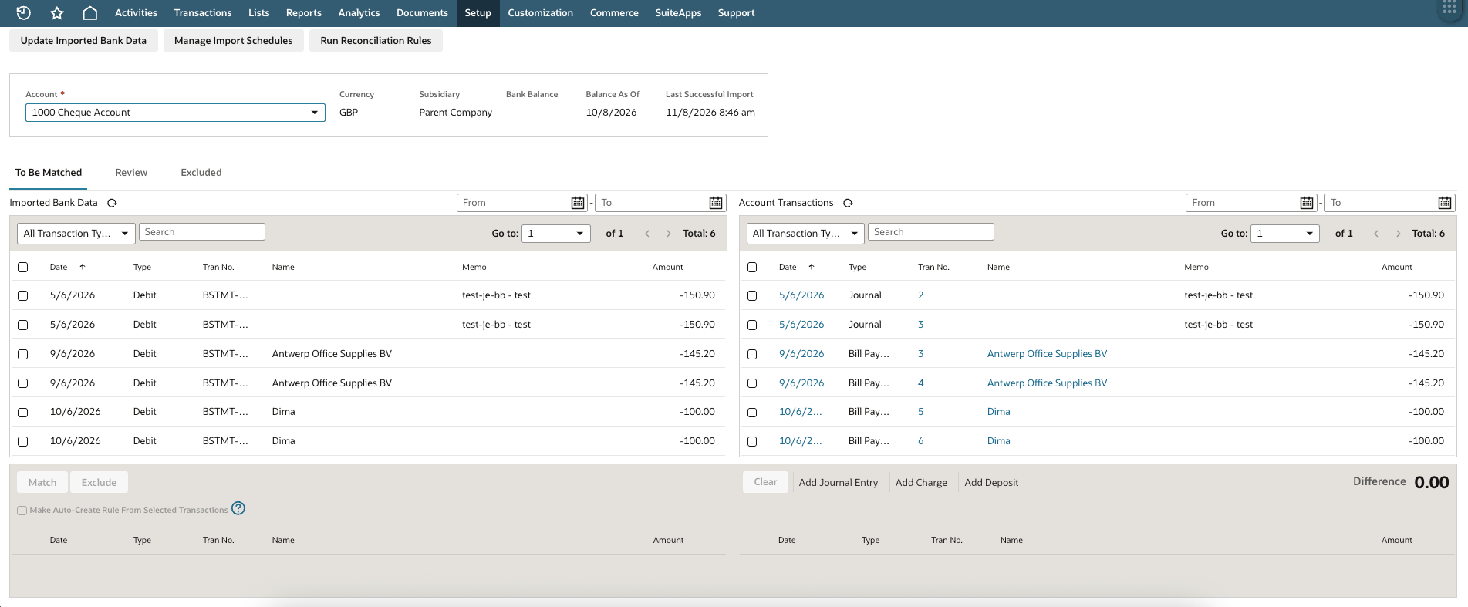Open the Transactions menu
This screenshot has width=1468, height=607.
coord(203,13)
